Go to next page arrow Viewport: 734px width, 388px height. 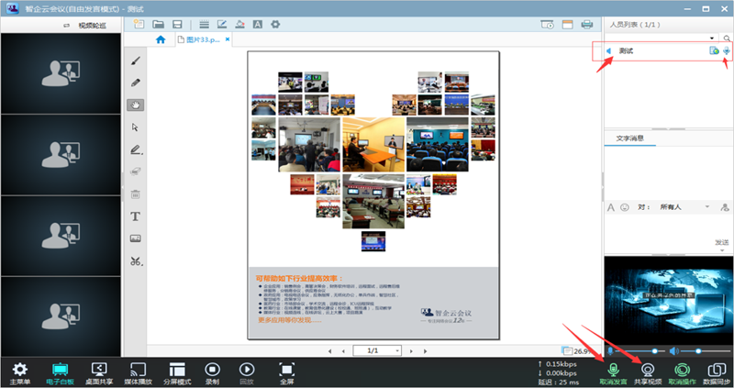tap(411, 351)
